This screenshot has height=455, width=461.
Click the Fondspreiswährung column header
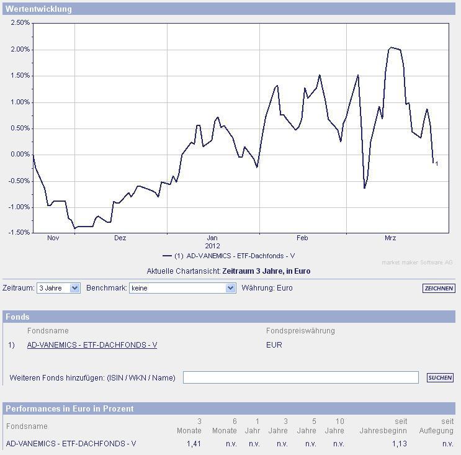coord(300,331)
